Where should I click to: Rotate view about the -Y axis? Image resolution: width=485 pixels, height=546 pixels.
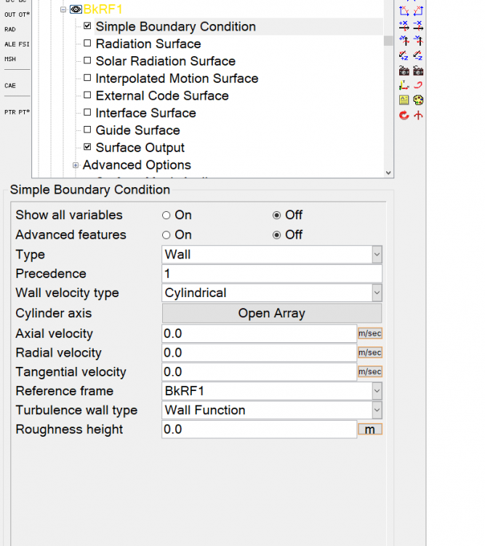coord(418,41)
